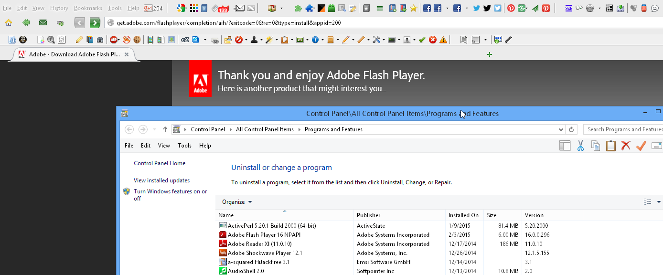Open the address bar history dropdown in Control Panel
The image size is (663, 275).
561,129
